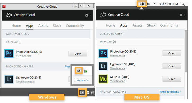This screenshot has width=192, height=103.
Task: Click the Creative Cloud icon in Windows tray popup
Action: point(79,71)
